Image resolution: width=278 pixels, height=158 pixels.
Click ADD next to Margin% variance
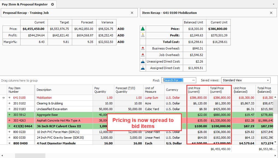[x=121, y=42]
